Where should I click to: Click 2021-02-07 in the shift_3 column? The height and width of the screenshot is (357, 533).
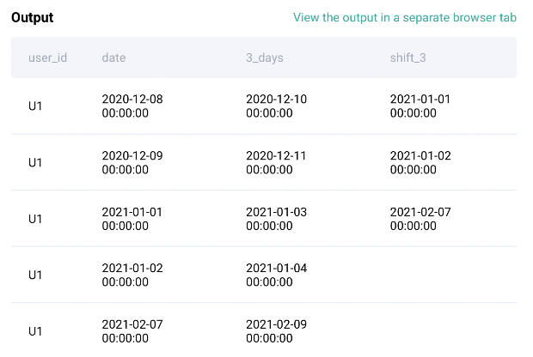pos(420,218)
